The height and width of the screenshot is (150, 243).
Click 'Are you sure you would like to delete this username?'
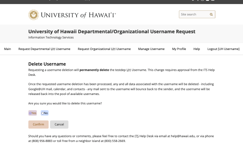coord(65,103)
